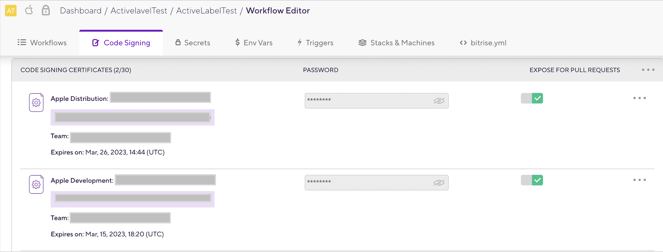The image size is (663, 252).
Task: Click the Code Signing Certificates (2/30) header
Action: 76,70
